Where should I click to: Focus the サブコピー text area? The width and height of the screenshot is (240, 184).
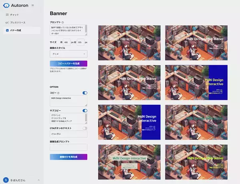pos(68,118)
